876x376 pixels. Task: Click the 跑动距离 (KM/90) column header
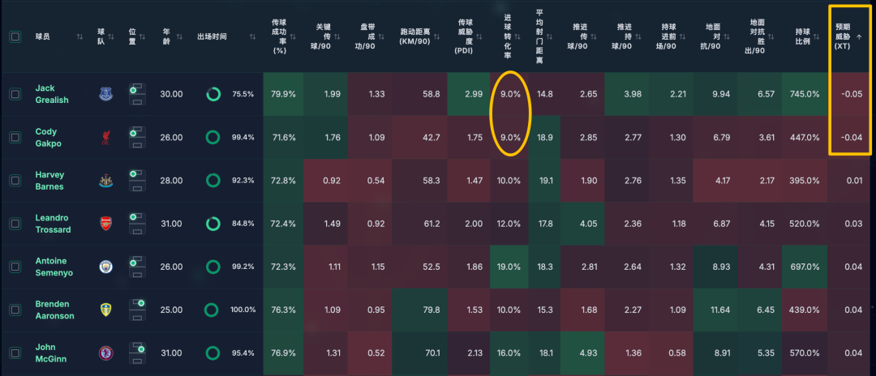[x=419, y=36]
